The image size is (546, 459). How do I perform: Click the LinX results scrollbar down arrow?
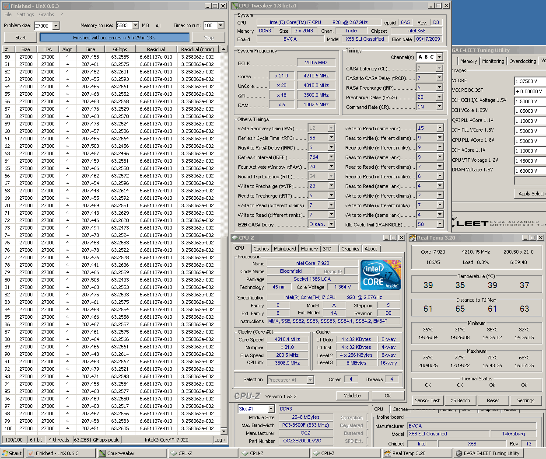[224, 431]
